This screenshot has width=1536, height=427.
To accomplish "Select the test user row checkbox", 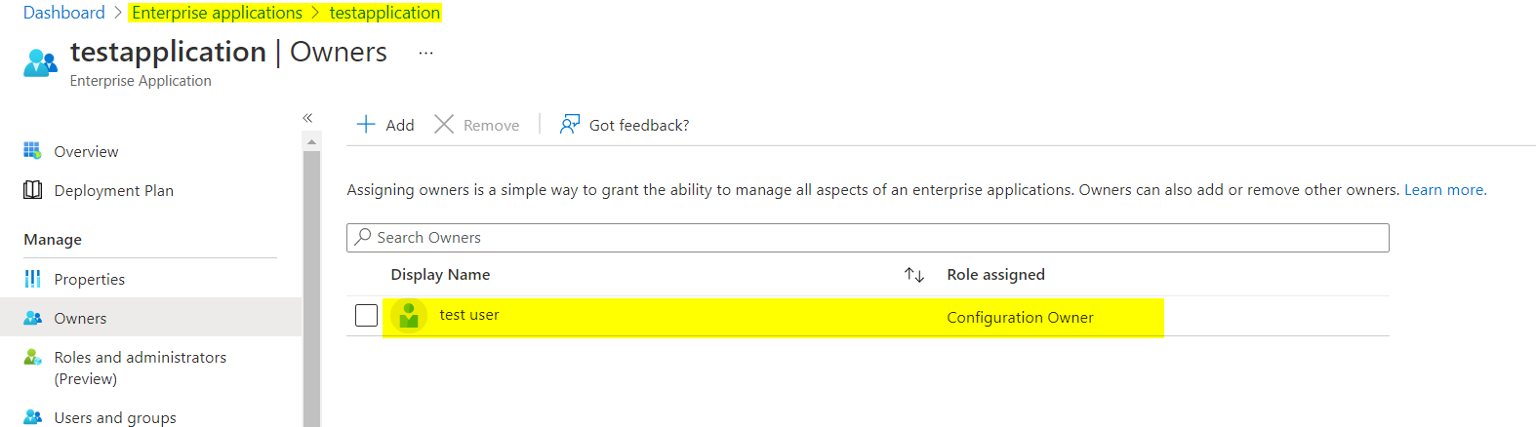I will pyautogui.click(x=366, y=316).
